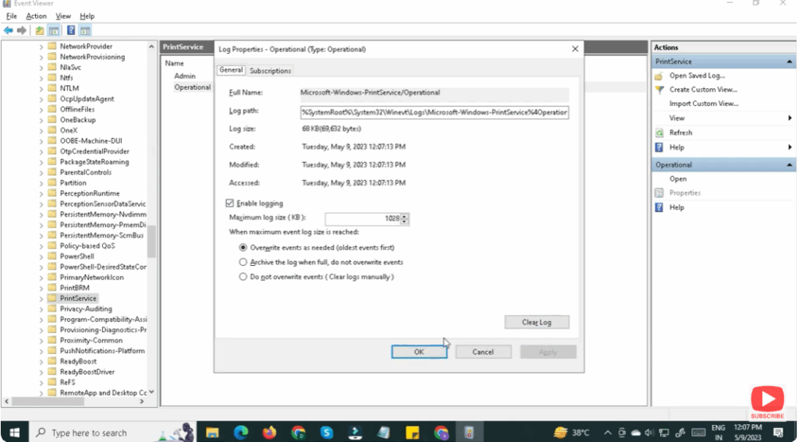This screenshot has height=442, width=799.
Task: Select the Admin log in PrintService list
Action: click(184, 76)
